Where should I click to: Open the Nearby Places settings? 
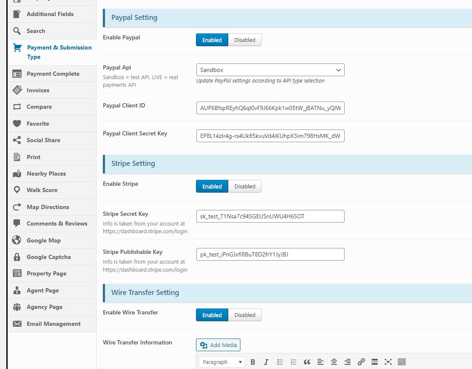click(52, 173)
